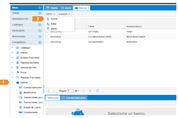Select Borrar in the Banco menu
178x118 pixels.
click(54, 29)
